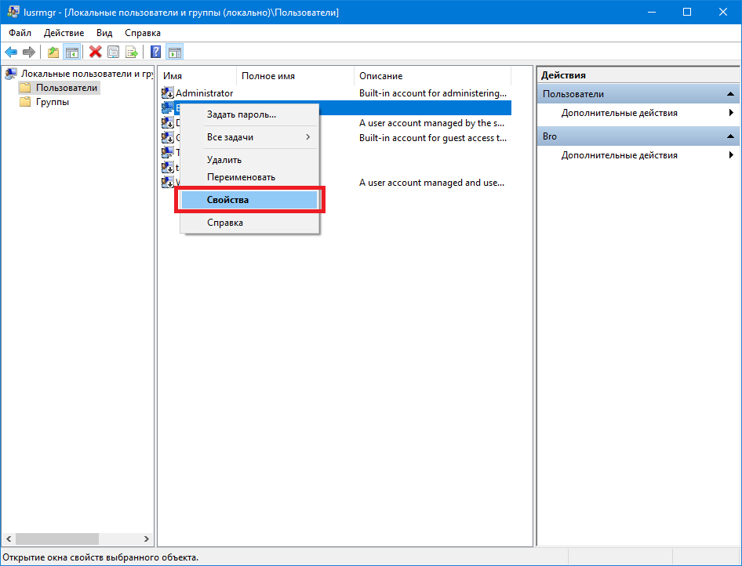Open the Справка menu in menu bar

pyautogui.click(x=143, y=33)
